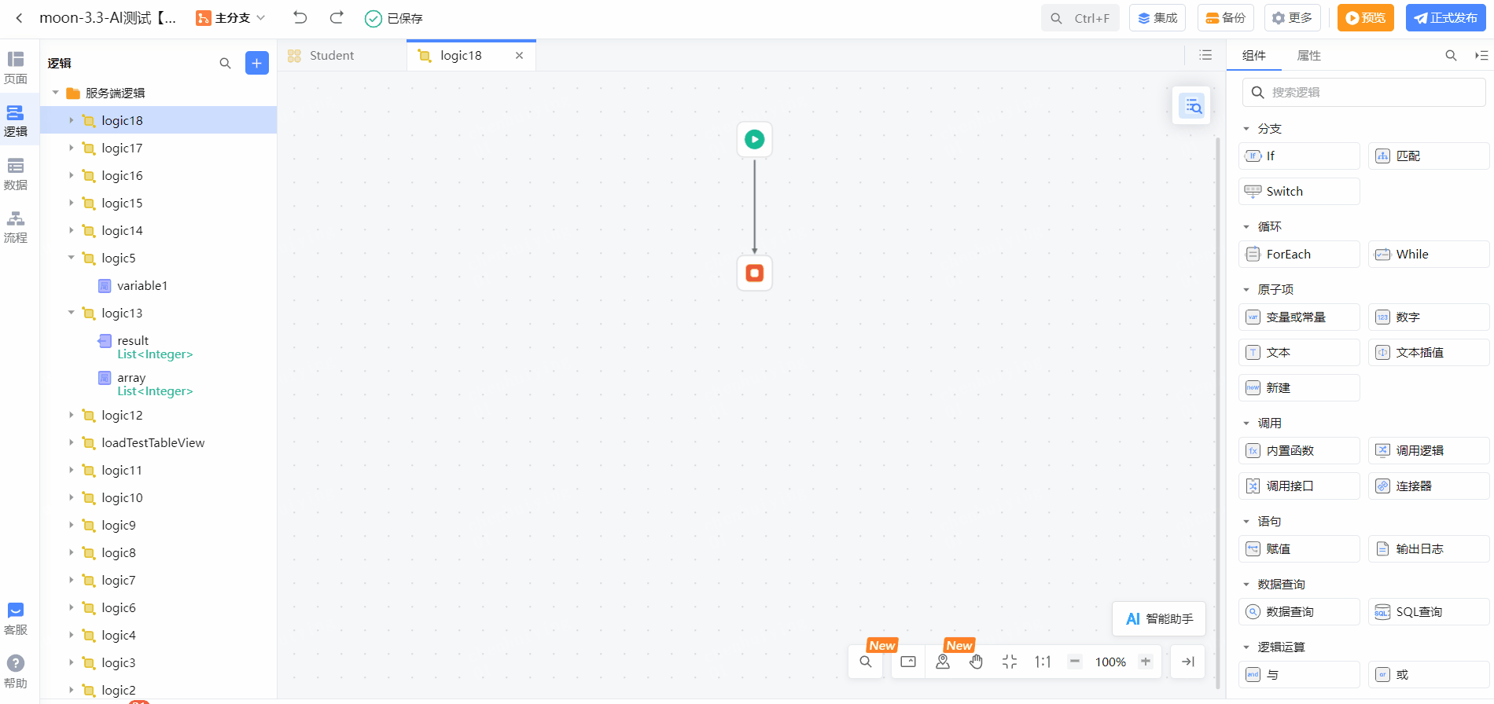This screenshot has width=1494, height=704.
Task: Select the ForEach loop component
Action: pos(1299,254)
